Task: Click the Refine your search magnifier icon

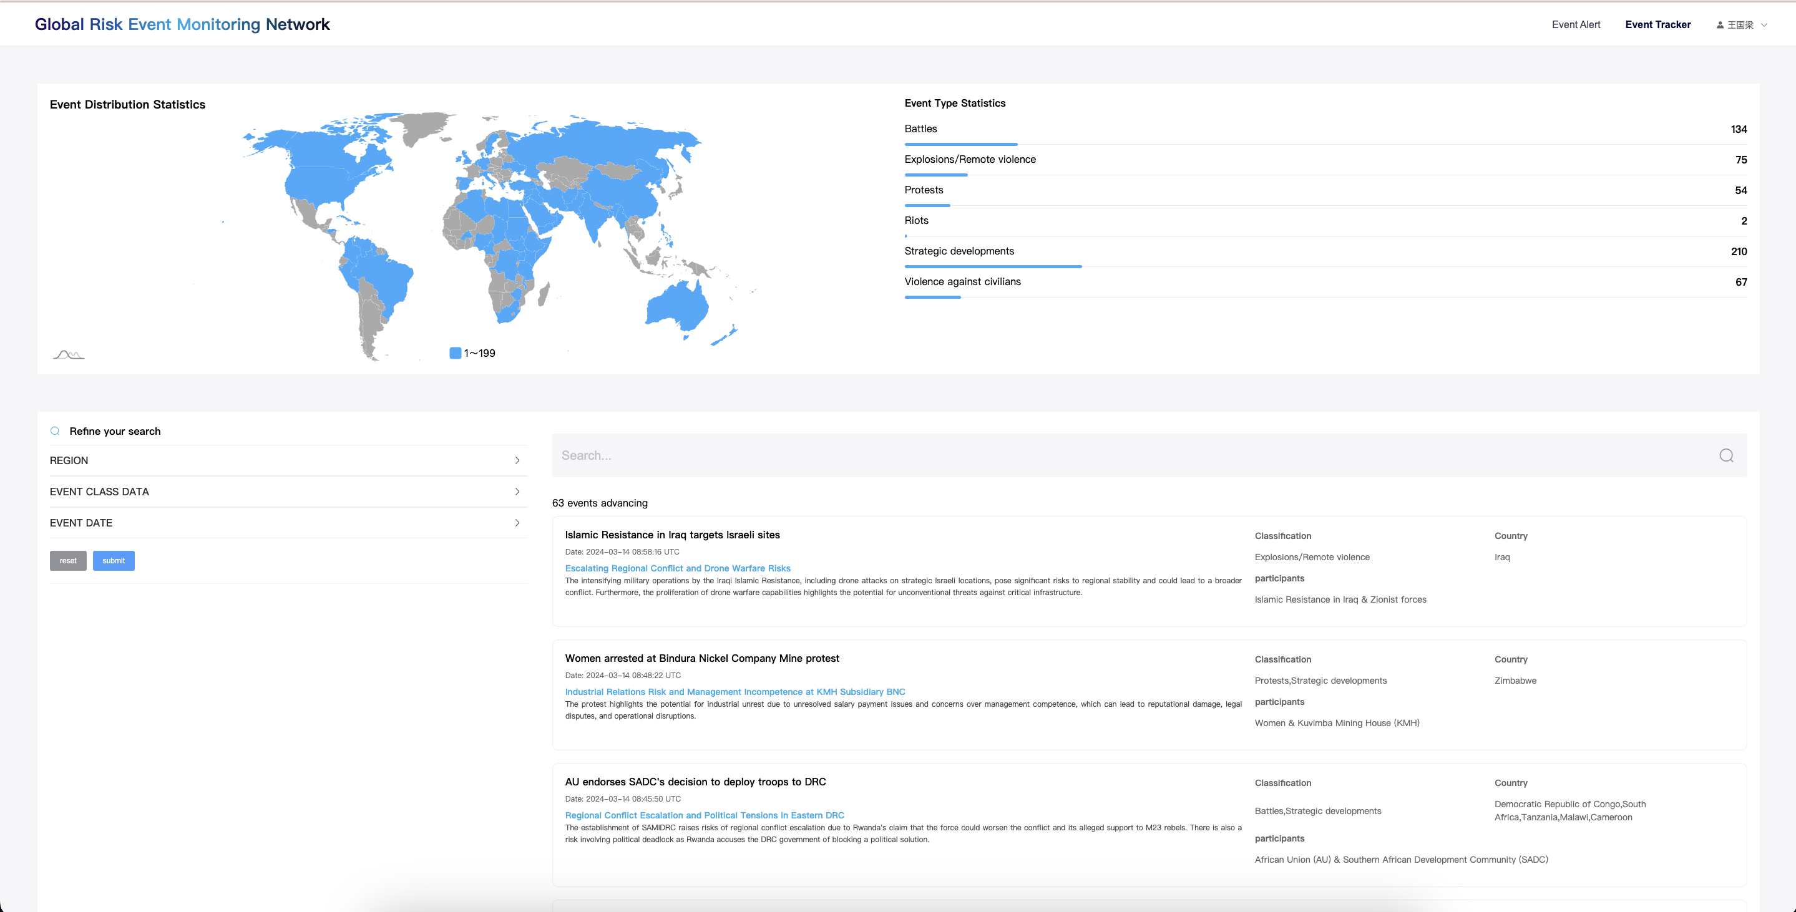Action: point(55,431)
